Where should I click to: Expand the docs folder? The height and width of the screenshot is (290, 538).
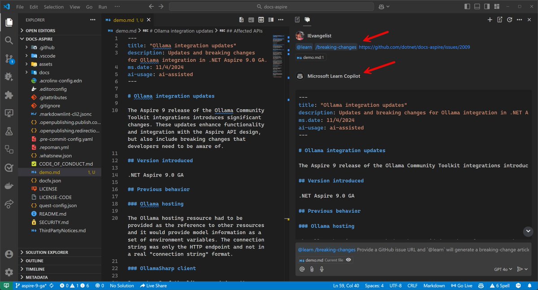pos(60,72)
